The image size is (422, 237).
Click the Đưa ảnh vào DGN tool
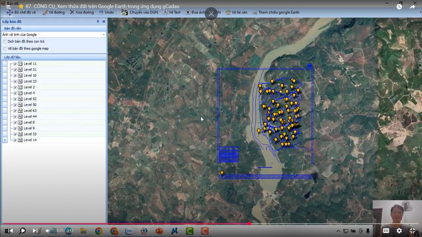tap(203, 12)
